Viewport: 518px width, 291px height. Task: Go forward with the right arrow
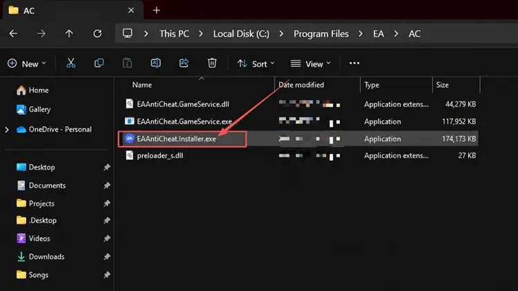41,33
